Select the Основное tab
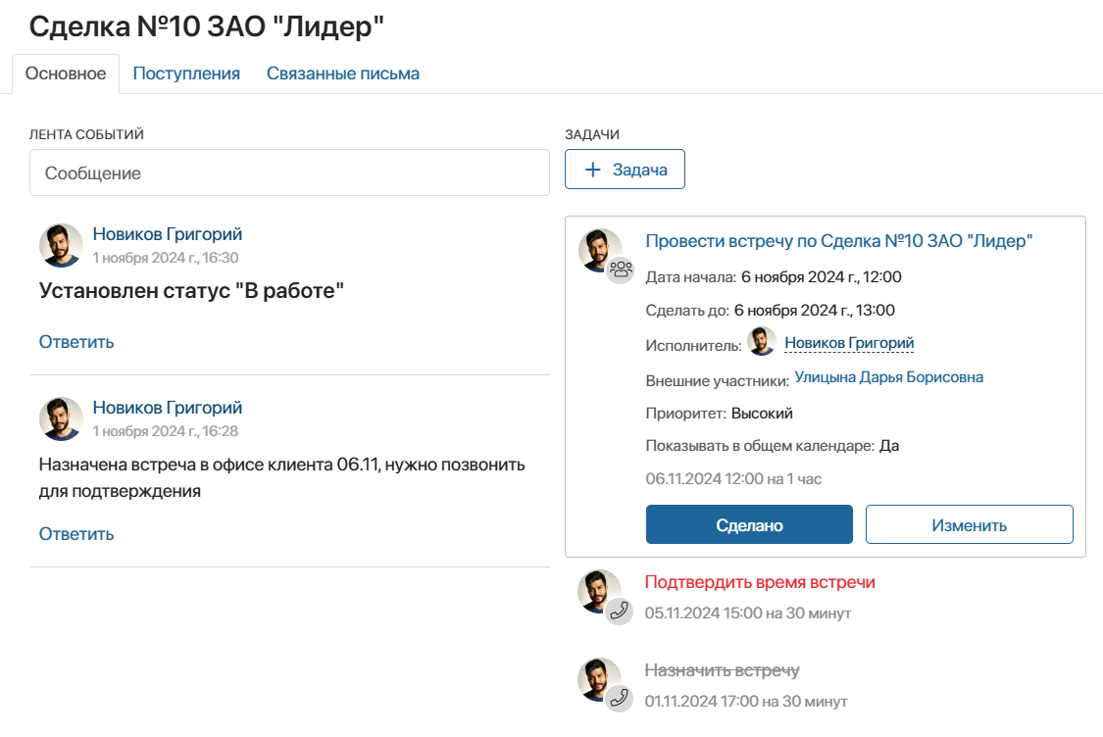Viewport: 1103px width, 737px height. point(66,74)
